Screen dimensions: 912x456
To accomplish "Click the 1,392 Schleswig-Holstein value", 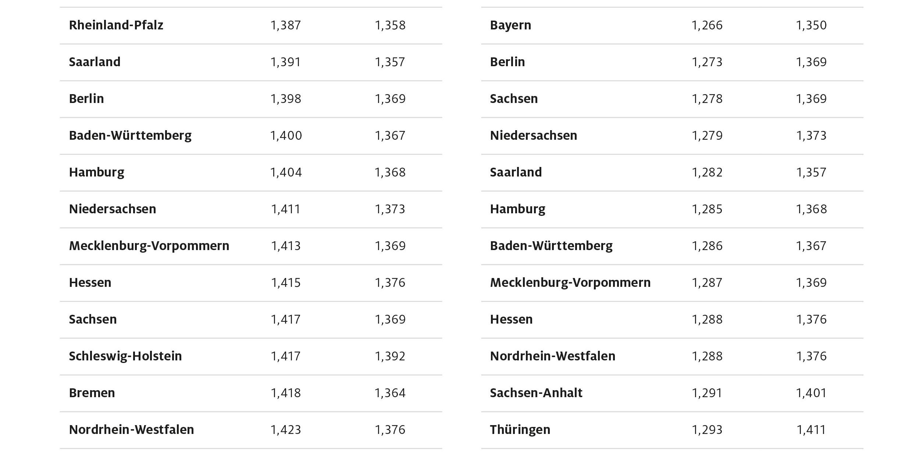I will tap(390, 356).
